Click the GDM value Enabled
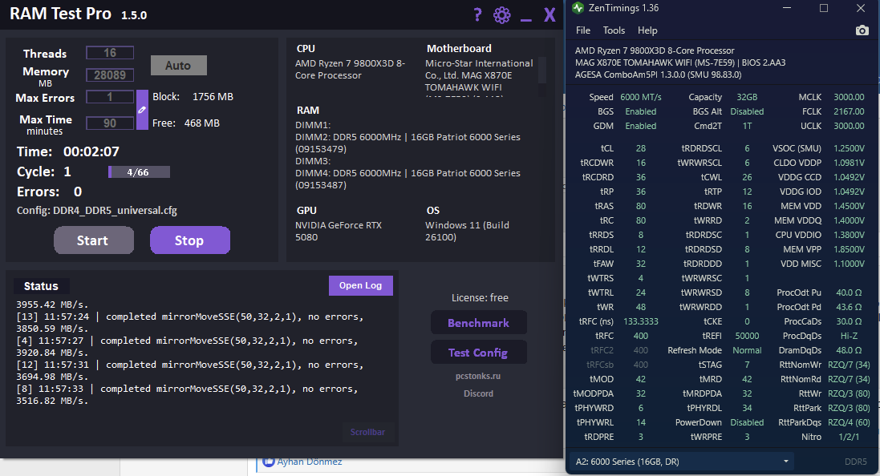Image resolution: width=880 pixels, height=476 pixels. (x=640, y=126)
